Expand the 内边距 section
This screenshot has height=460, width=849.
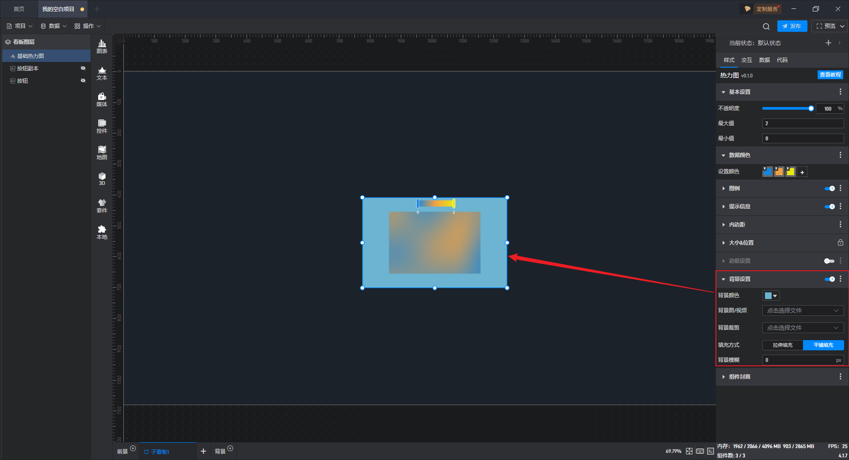(723, 225)
